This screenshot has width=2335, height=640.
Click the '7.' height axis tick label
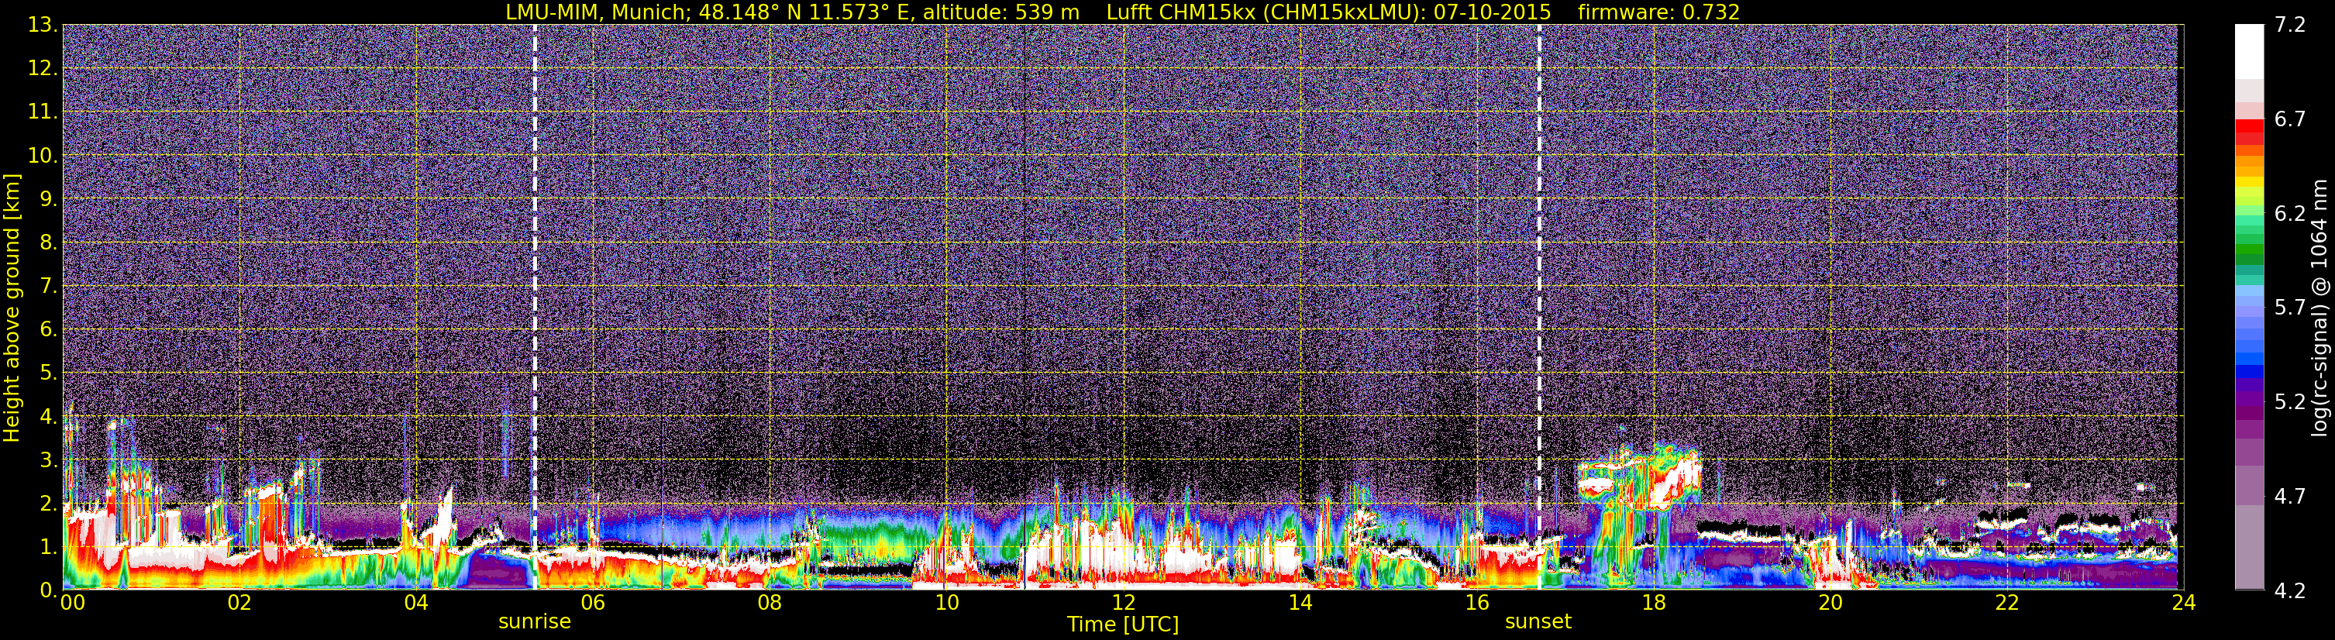pyautogui.click(x=48, y=286)
